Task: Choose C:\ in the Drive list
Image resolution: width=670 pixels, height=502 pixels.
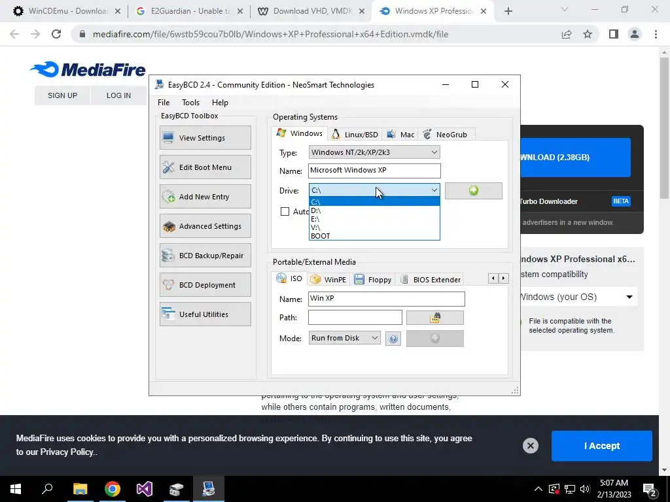Action: (x=374, y=202)
